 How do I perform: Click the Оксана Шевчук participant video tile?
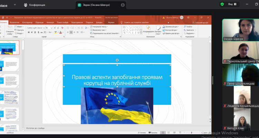pyautogui.click(x=240, y=30)
